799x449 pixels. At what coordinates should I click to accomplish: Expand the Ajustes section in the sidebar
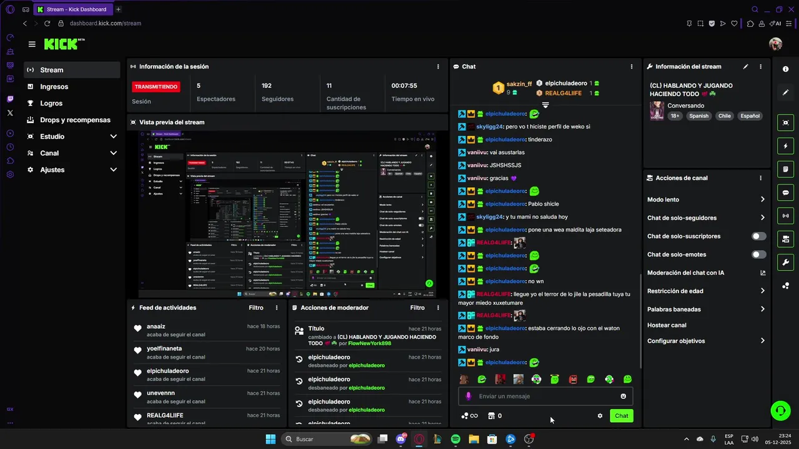(x=114, y=170)
